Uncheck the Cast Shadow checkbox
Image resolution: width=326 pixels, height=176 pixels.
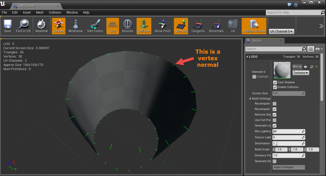275,82
